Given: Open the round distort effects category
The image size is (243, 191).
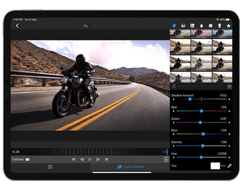Looking at the screenshot, I should tap(211, 26).
